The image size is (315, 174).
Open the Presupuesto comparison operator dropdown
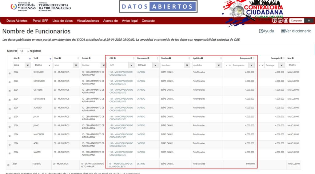tap(228, 65)
